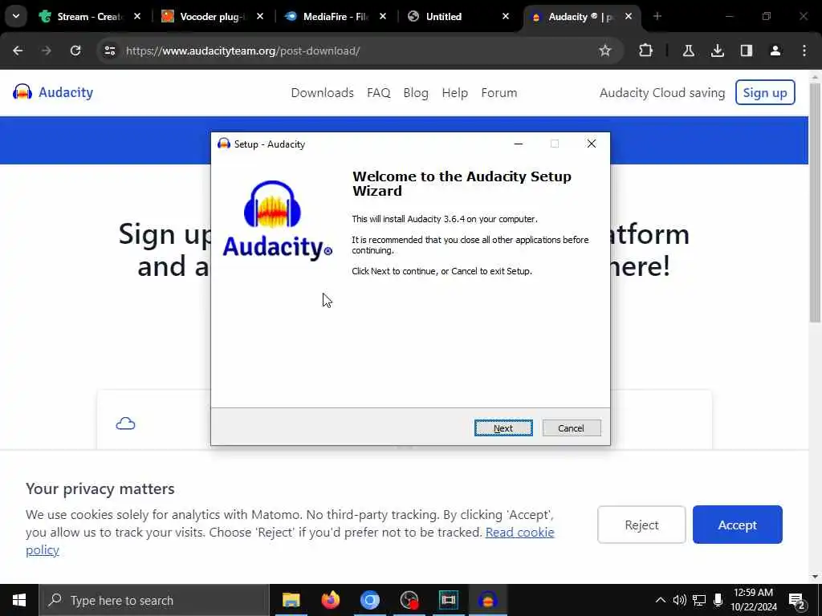Screen dimensions: 822x616
Task: Open Chrome Labs flask icon
Action: pos(688,51)
